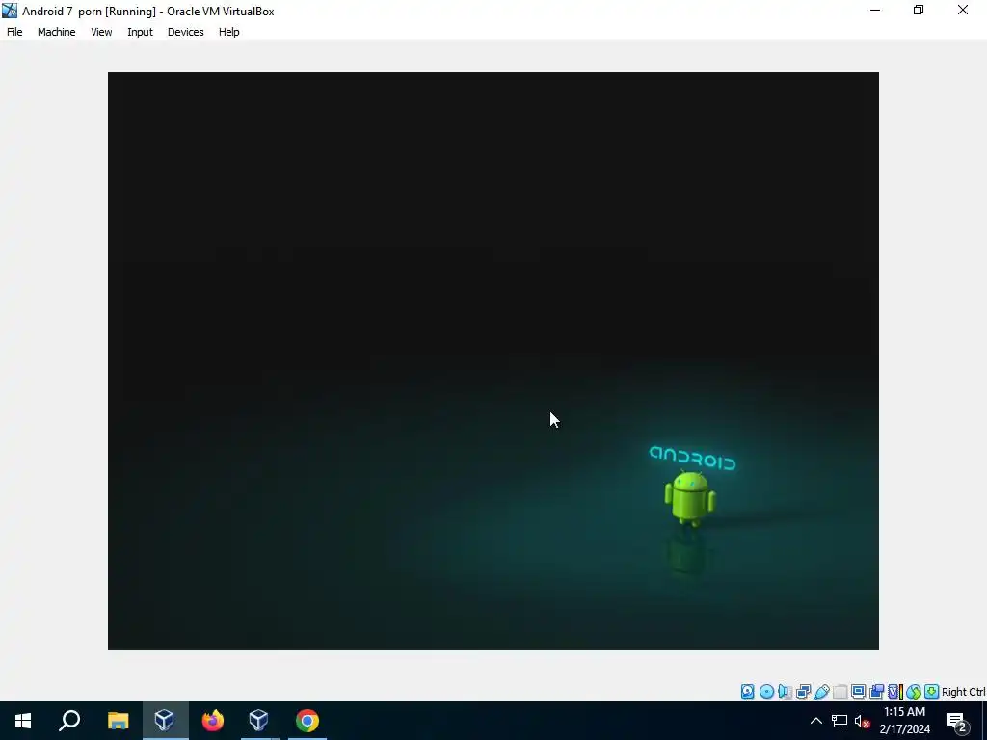
Task: Open the File menu
Action: (14, 32)
